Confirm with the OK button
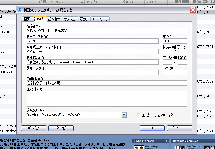 click(x=152, y=128)
